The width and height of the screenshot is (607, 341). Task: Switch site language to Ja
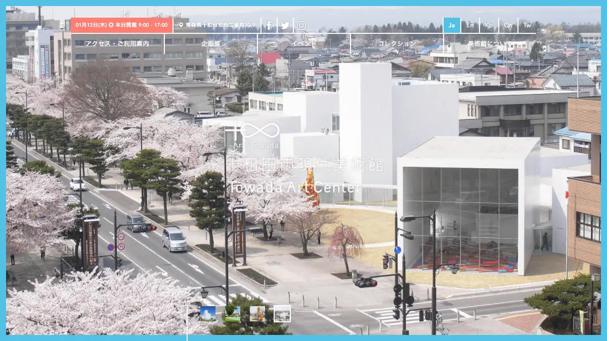(452, 25)
